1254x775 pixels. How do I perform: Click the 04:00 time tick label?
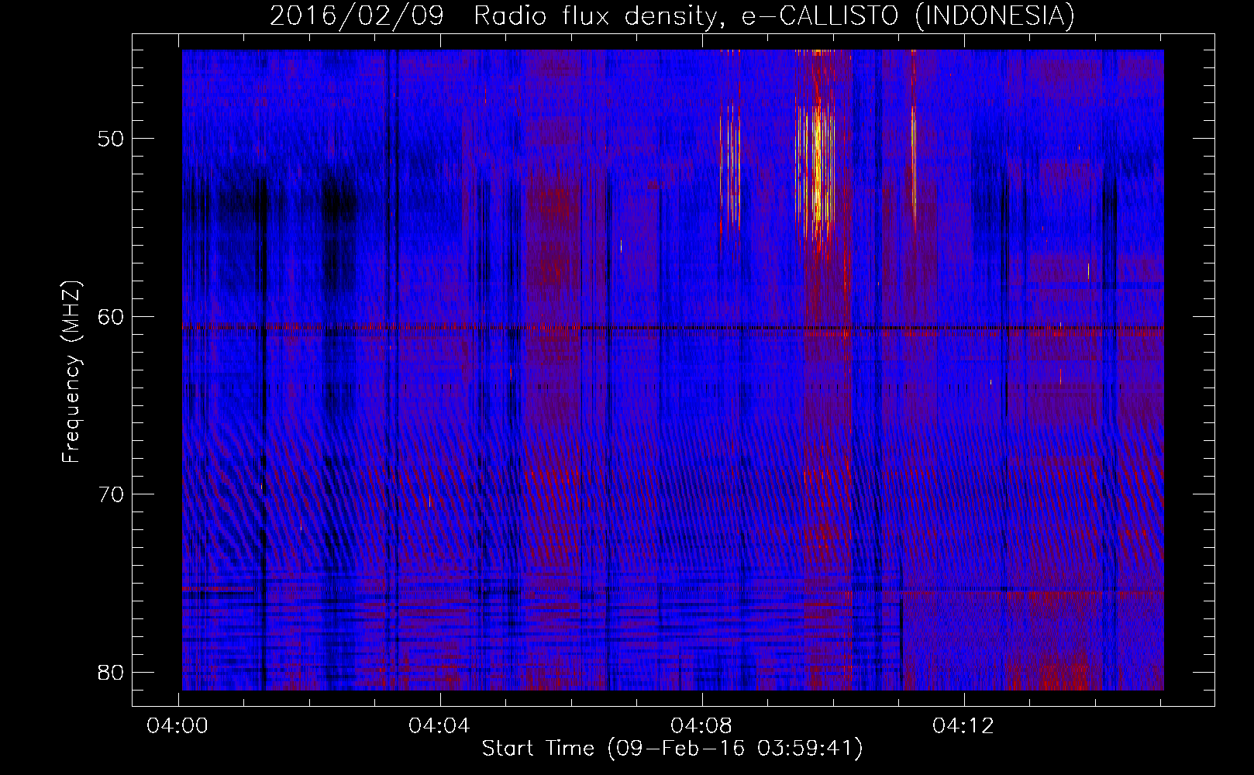(177, 726)
